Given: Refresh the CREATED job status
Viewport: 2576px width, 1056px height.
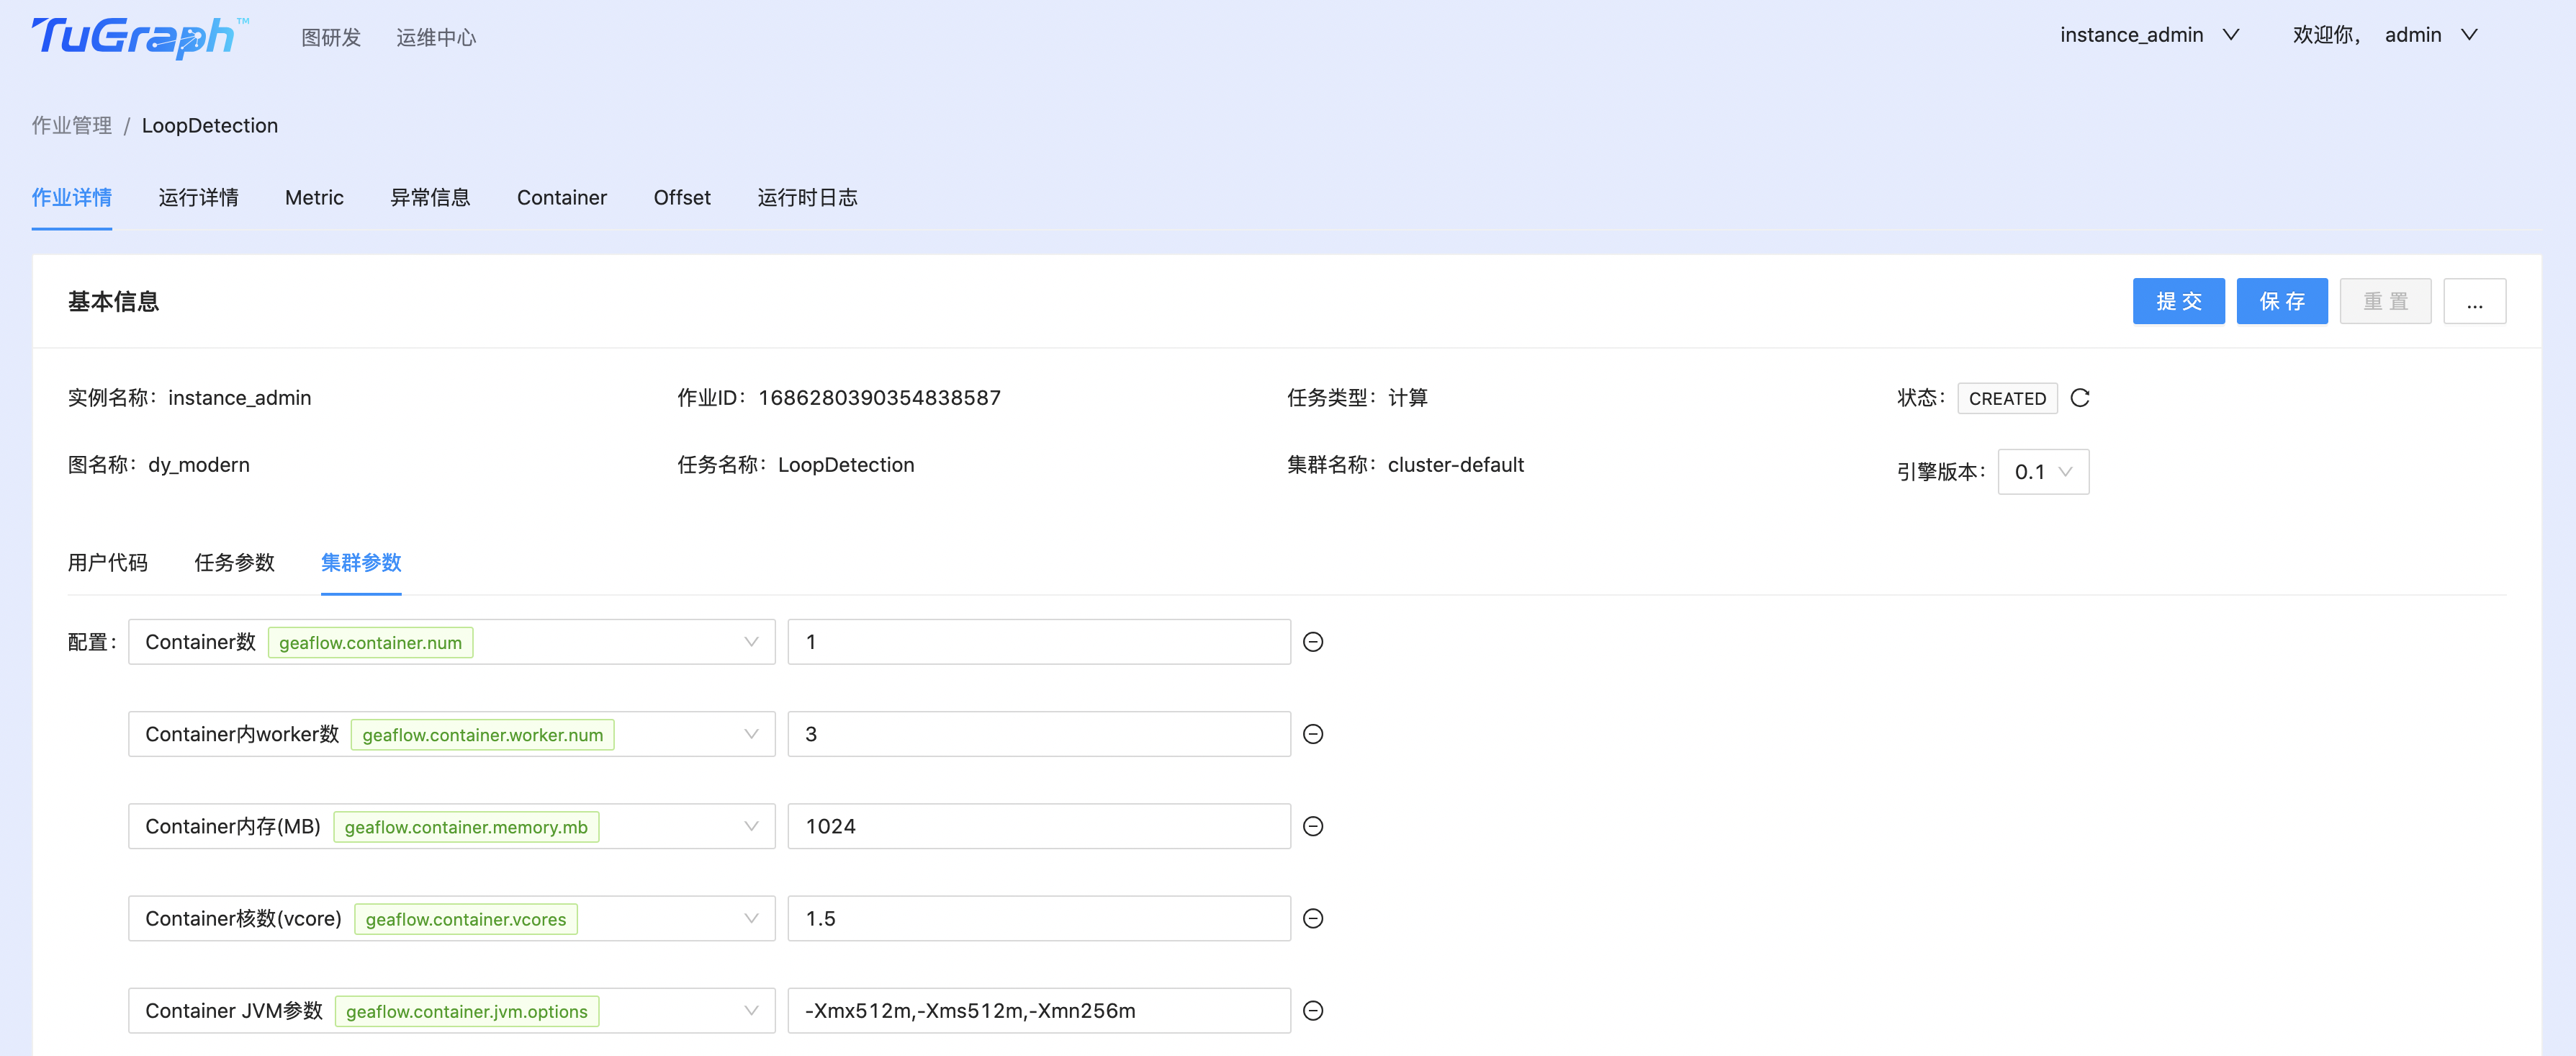Looking at the screenshot, I should coord(2080,398).
